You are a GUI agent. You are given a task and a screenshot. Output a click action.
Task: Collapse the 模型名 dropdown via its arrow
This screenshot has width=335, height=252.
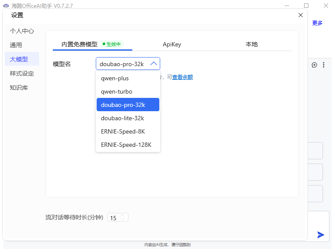point(154,64)
